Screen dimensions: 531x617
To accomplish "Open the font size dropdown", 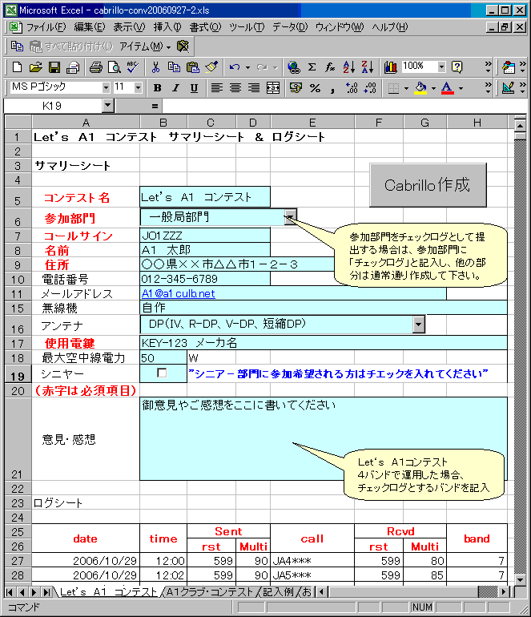I will click(x=138, y=87).
